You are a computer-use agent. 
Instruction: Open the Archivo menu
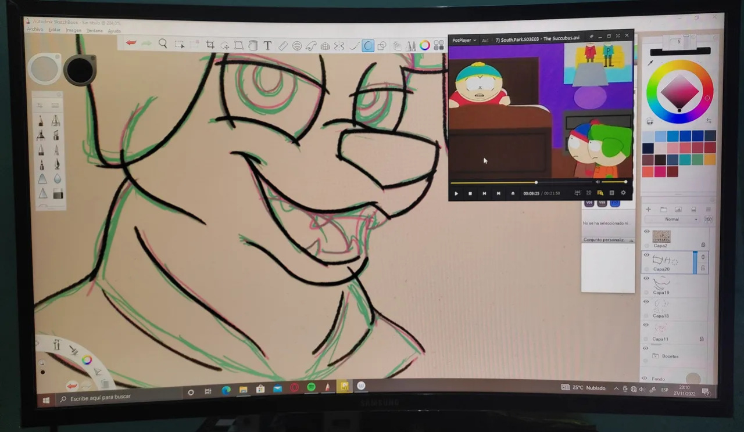pyautogui.click(x=35, y=29)
